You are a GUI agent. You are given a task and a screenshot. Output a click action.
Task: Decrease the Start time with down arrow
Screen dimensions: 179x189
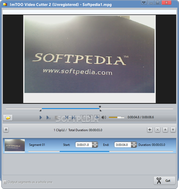pyautogui.click(x=95, y=146)
